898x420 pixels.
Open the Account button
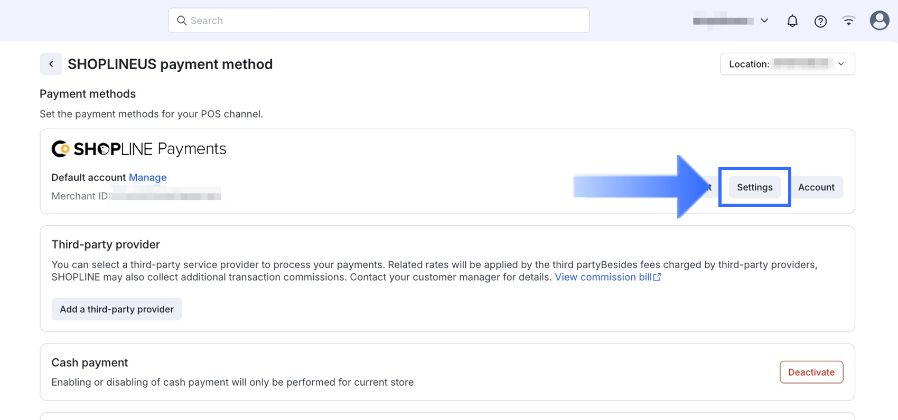(816, 187)
